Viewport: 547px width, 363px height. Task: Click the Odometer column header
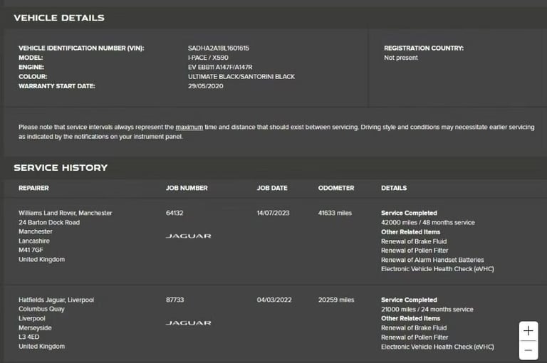(x=336, y=188)
